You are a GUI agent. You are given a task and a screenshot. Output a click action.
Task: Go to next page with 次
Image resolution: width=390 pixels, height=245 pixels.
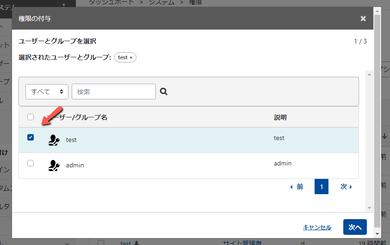click(346, 187)
